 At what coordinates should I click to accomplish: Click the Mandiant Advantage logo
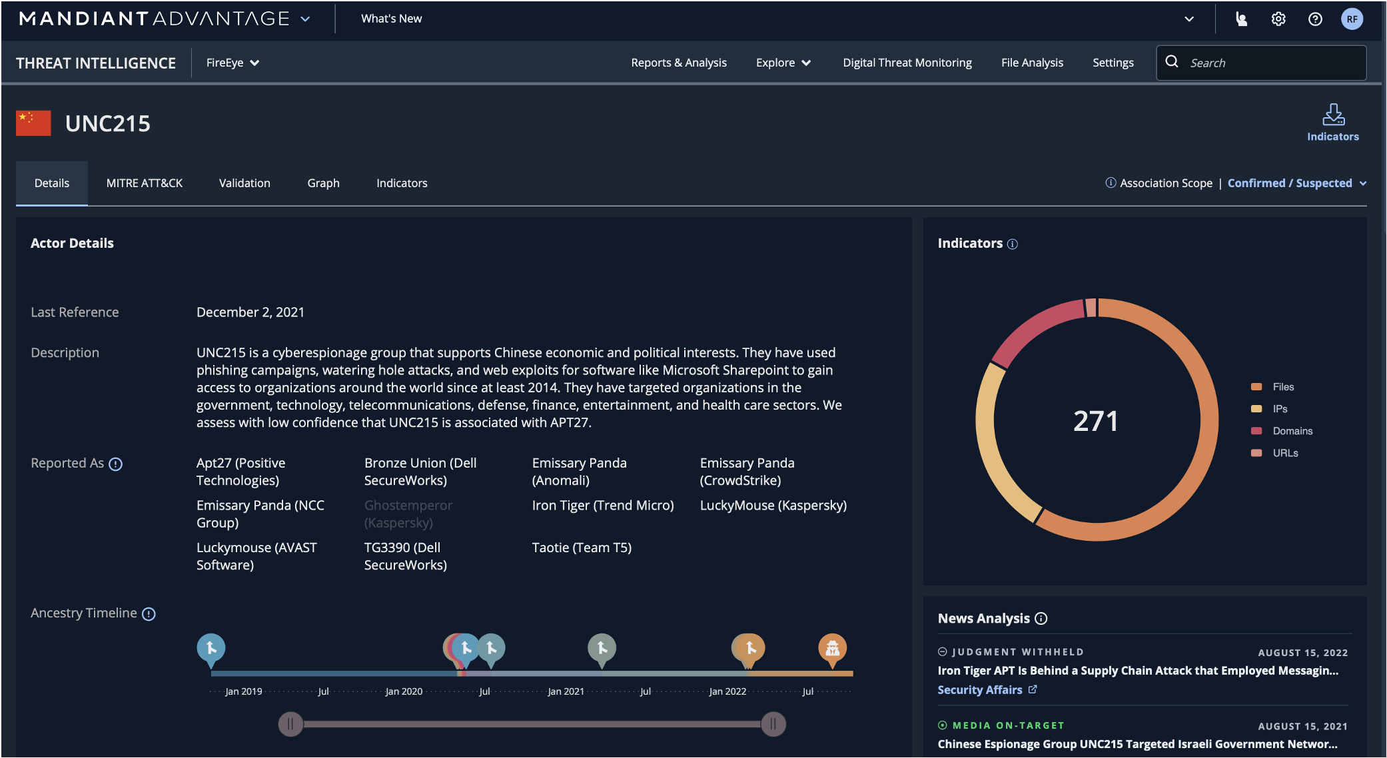click(x=155, y=19)
